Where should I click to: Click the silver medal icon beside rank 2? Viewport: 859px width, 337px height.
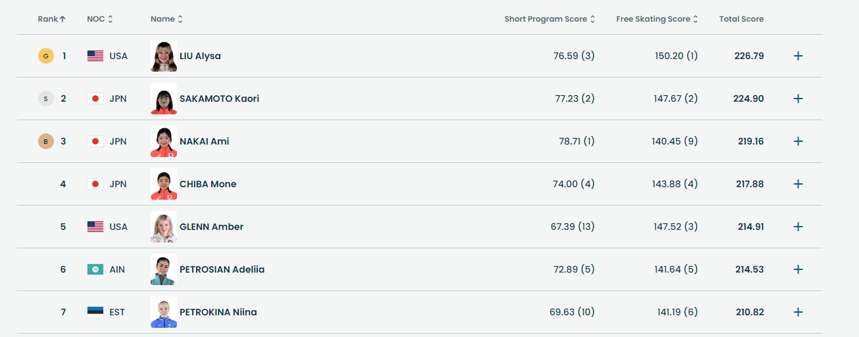click(45, 99)
